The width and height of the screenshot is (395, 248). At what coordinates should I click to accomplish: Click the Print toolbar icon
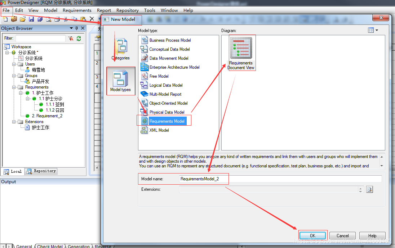pyautogui.click(x=57, y=19)
